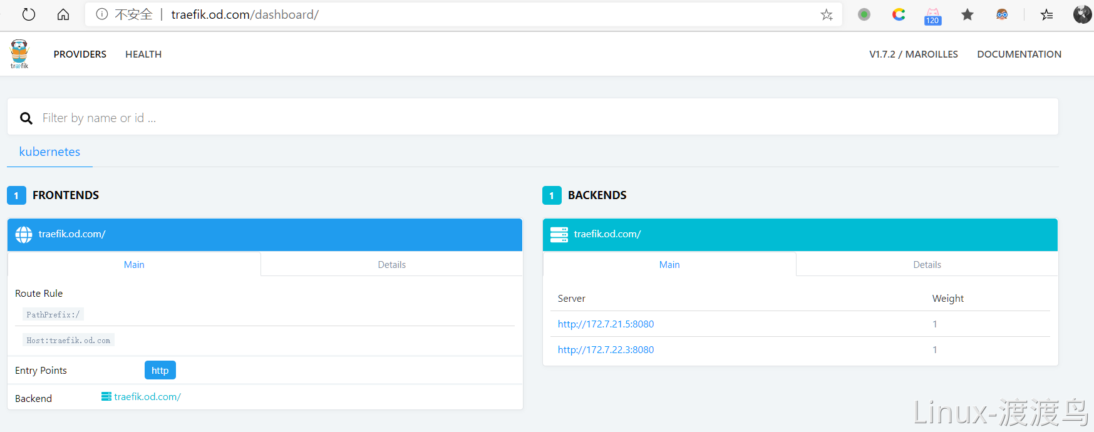Image resolution: width=1094 pixels, height=432 pixels.
Task: Bookmark page with address bar star icon
Action: point(827,14)
